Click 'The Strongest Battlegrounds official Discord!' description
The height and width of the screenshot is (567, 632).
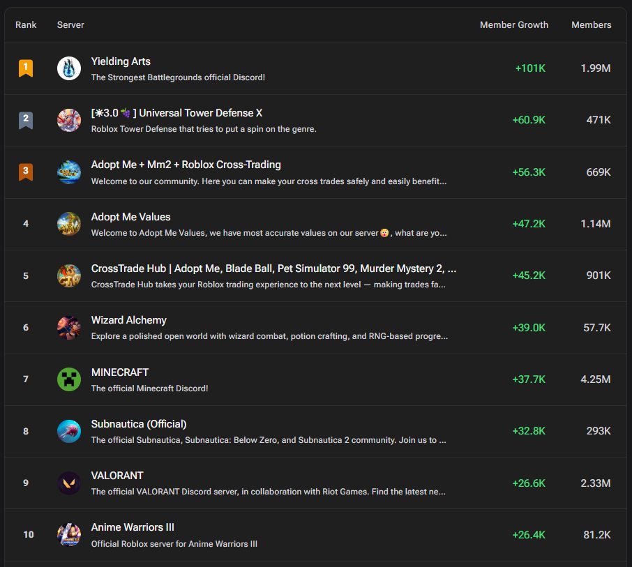(x=178, y=77)
